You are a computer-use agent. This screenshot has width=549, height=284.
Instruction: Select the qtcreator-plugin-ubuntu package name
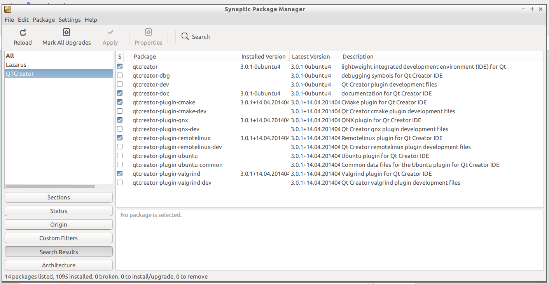(x=165, y=156)
